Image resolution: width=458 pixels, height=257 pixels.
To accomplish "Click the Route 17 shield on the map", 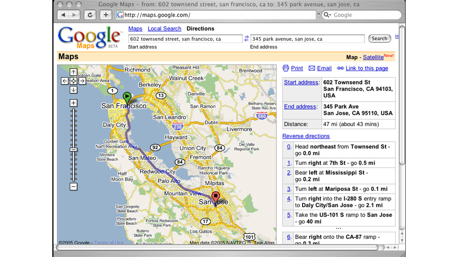I will click(x=205, y=222).
